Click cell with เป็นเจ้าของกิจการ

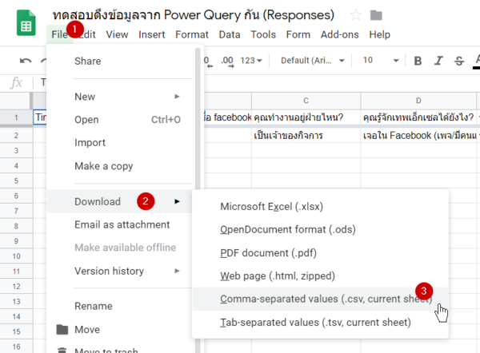[306, 136]
